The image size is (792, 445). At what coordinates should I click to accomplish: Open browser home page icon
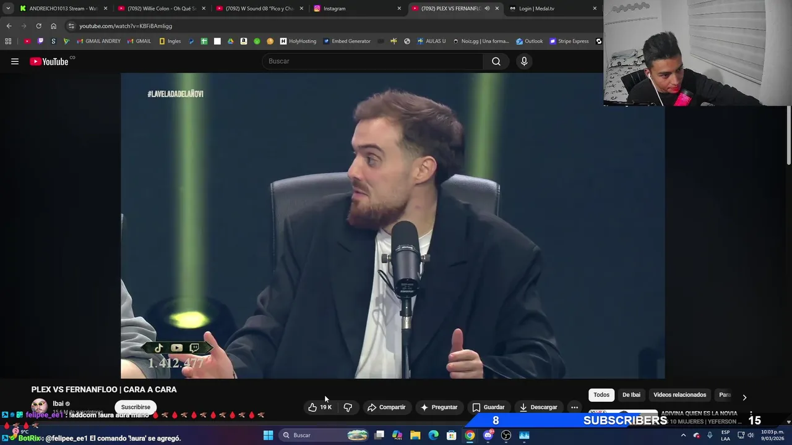[54, 26]
